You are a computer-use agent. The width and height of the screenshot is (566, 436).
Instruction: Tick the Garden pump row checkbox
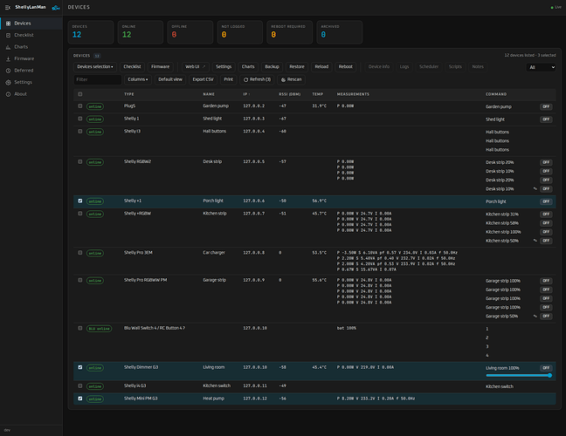coord(80,106)
